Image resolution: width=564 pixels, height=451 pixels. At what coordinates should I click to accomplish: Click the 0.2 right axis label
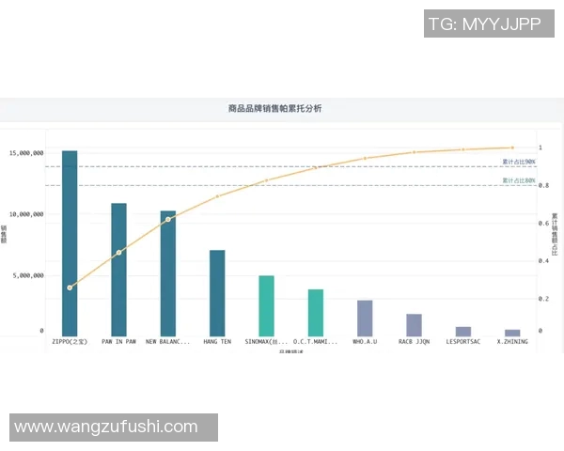tap(544, 299)
